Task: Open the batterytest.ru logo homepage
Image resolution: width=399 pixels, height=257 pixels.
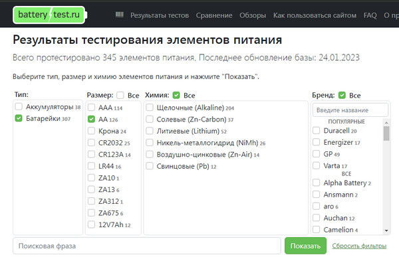Action: click(x=50, y=15)
